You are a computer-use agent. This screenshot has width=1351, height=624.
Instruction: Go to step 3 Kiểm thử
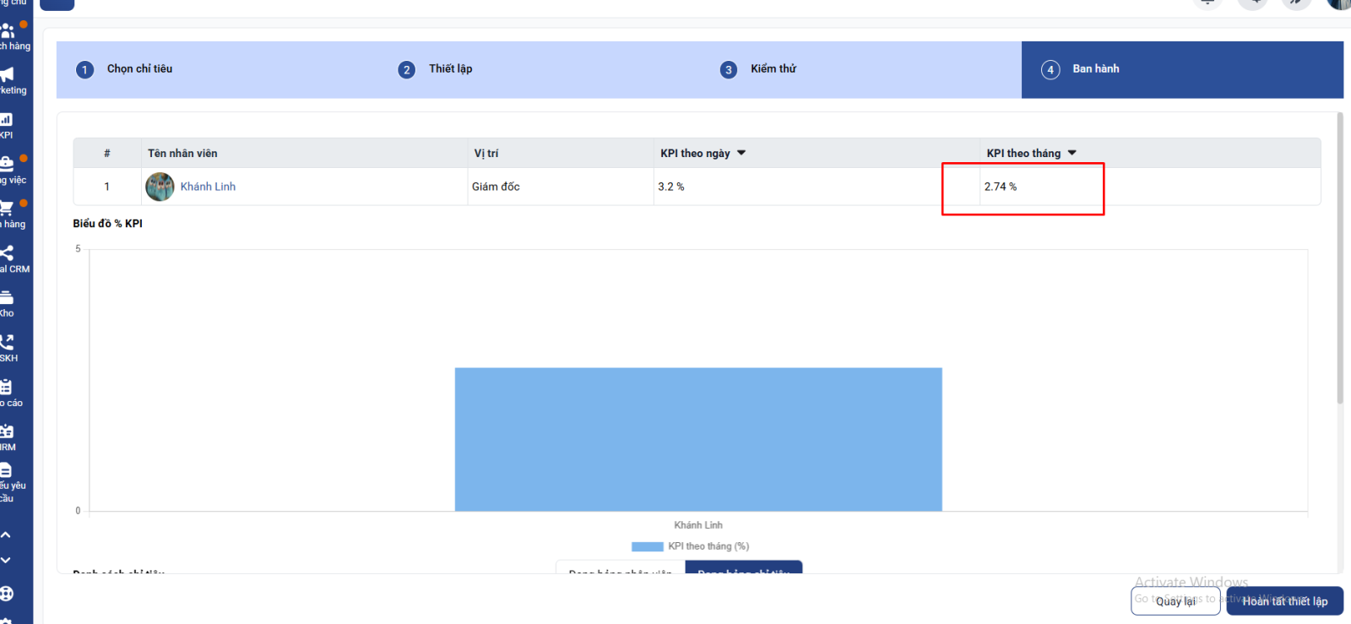pyautogui.click(x=773, y=69)
